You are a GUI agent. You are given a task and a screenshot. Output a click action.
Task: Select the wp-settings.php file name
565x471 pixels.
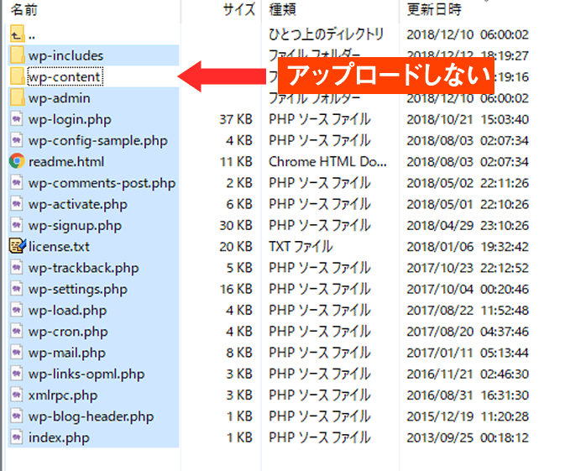click(x=77, y=289)
